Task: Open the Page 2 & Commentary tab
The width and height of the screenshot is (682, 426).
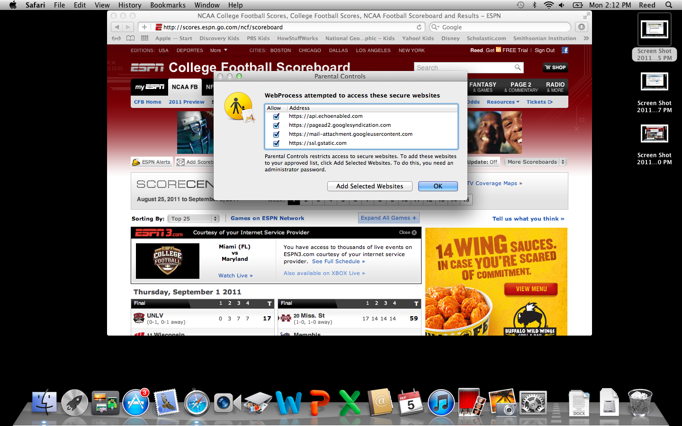Action: tap(521, 87)
